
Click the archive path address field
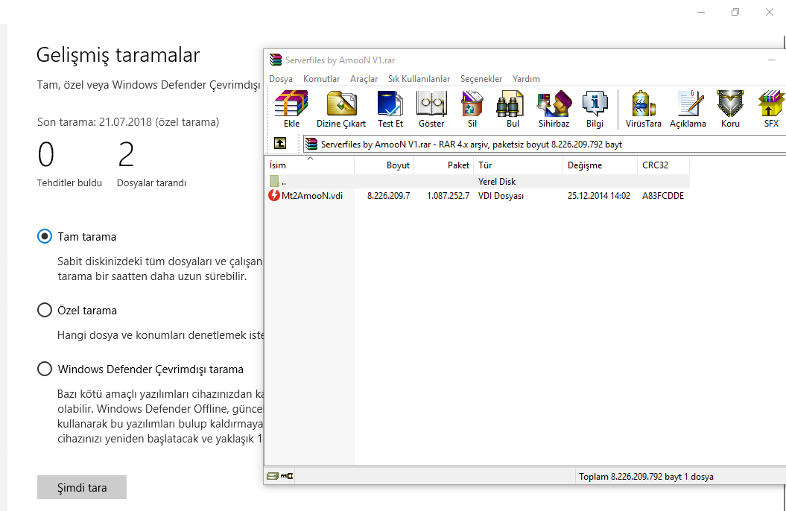point(545,145)
